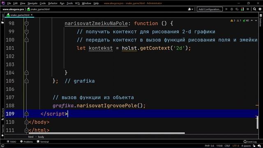263x148 pixels.
Task: Toggle tool window bars icon in status bar
Action: [2, 146]
